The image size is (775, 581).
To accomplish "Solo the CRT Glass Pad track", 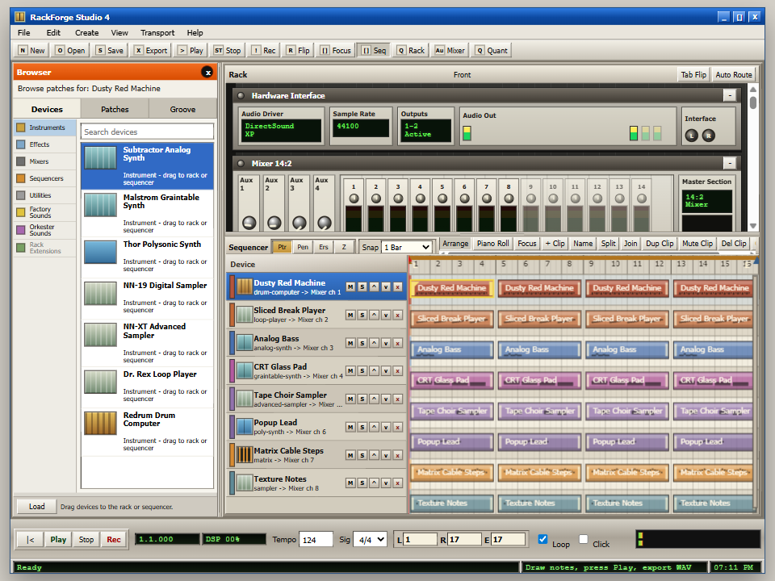I will pos(362,371).
